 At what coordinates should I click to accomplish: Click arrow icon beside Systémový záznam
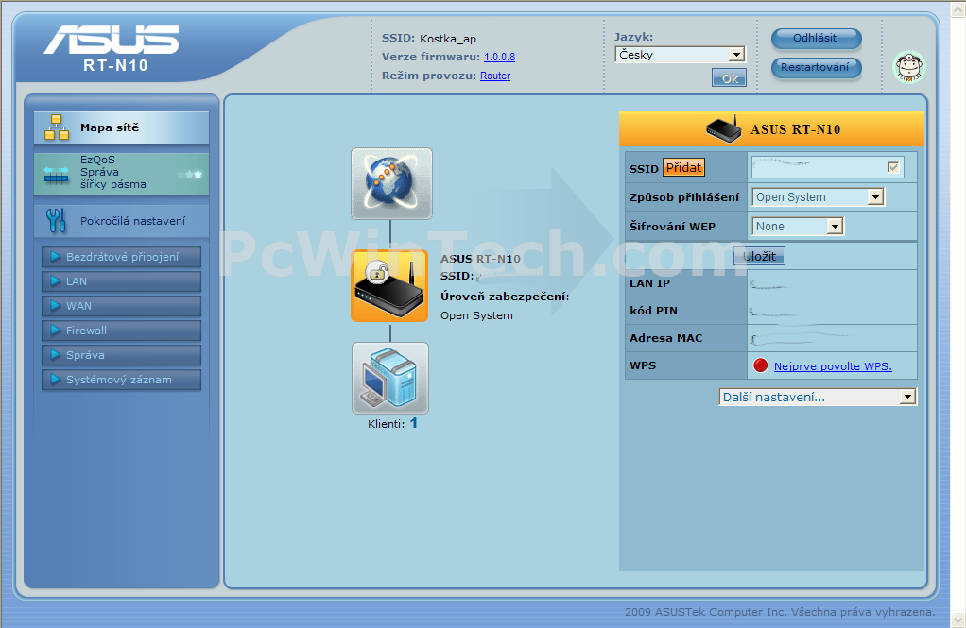pos(56,380)
